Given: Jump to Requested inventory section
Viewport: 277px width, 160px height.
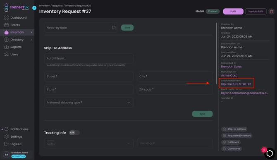Looking at the screenshot, I should (237, 136).
